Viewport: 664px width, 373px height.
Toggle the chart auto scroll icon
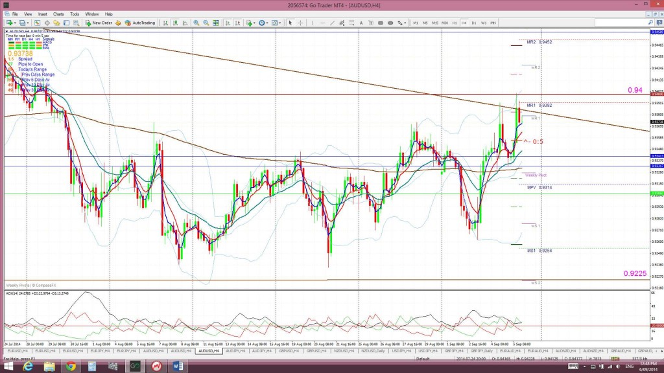pyautogui.click(x=226, y=23)
